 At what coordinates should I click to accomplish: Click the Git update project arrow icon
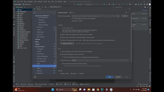pos(122,4)
